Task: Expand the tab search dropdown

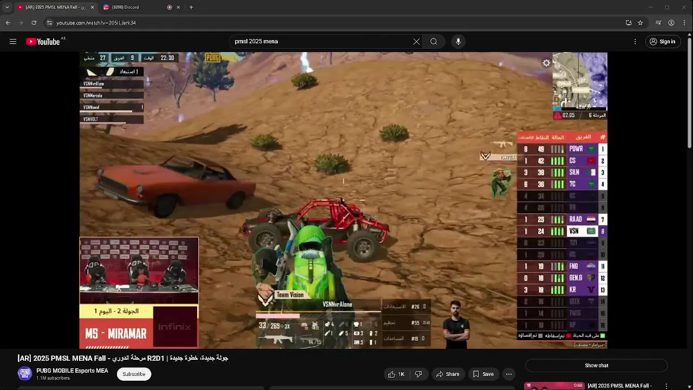Action: coord(6,7)
